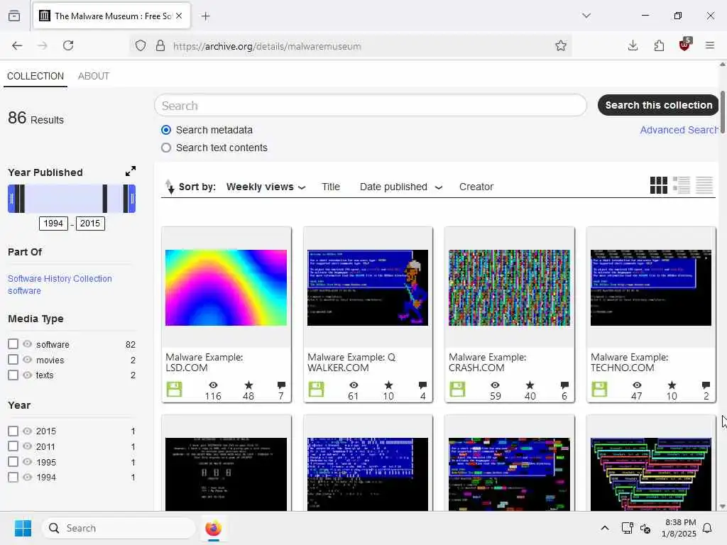Screen dimensions: 727x545
Task: Show hidden system tray icons
Action: tap(605, 528)
